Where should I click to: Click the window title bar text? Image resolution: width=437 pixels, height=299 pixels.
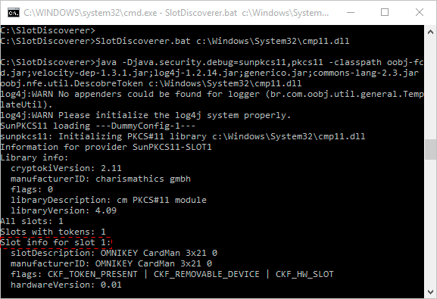pyautogui.click(x=176, y=13)
